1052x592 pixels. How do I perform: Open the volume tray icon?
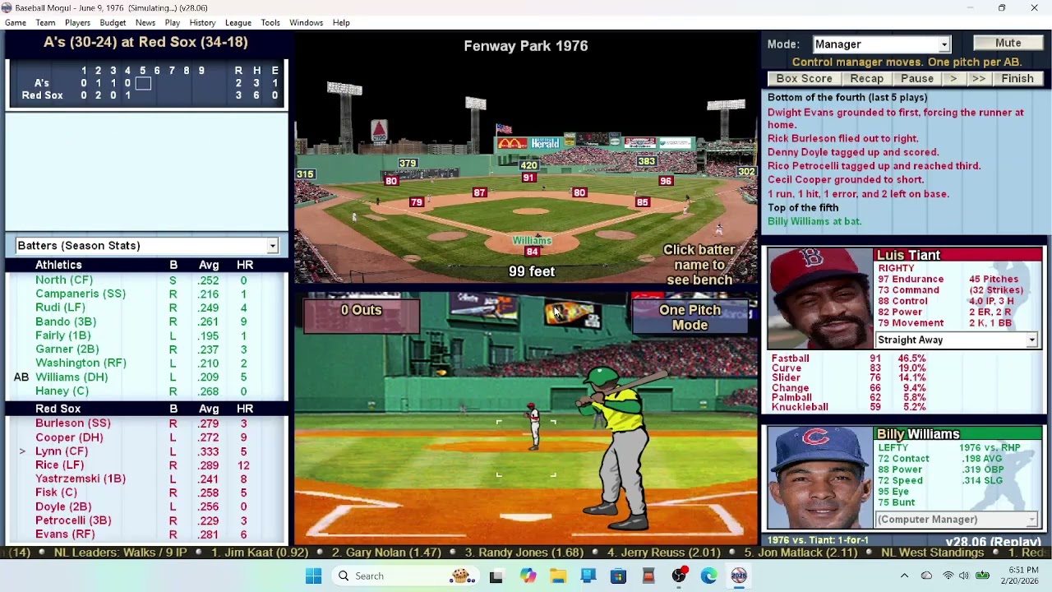964,576
